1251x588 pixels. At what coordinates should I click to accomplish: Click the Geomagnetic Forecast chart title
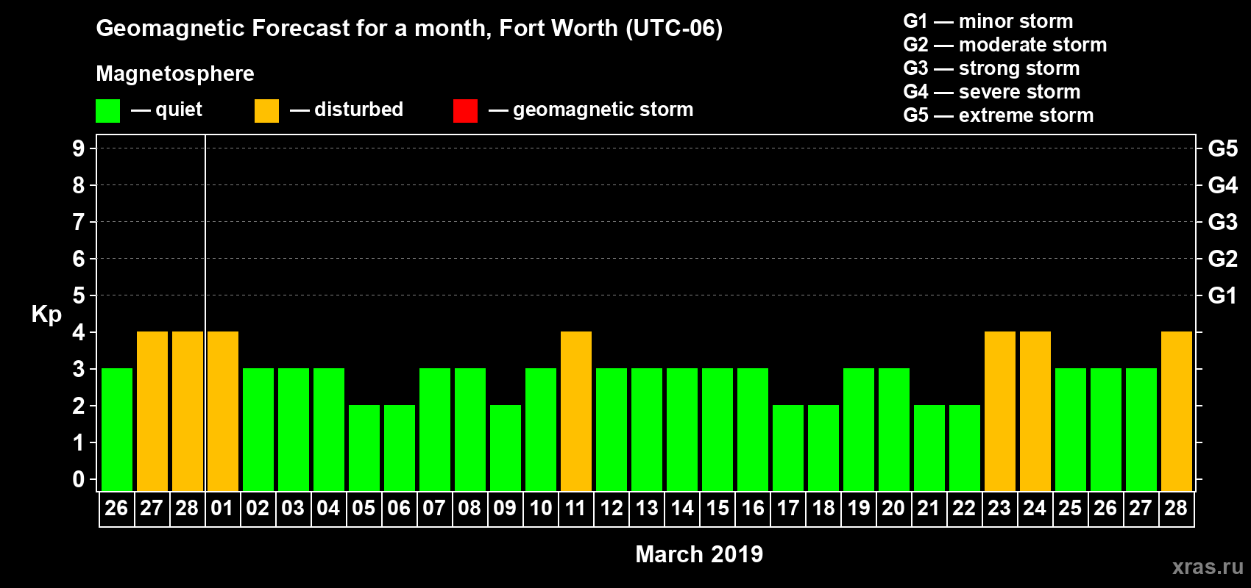(x=409, y=28)
